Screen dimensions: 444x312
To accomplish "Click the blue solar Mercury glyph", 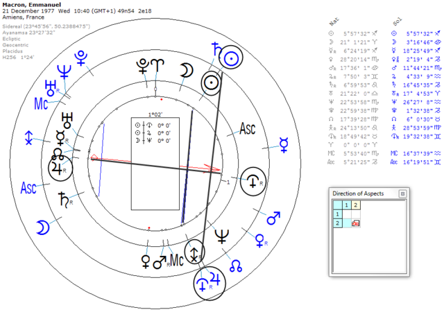I will click(x=284, y=146).
